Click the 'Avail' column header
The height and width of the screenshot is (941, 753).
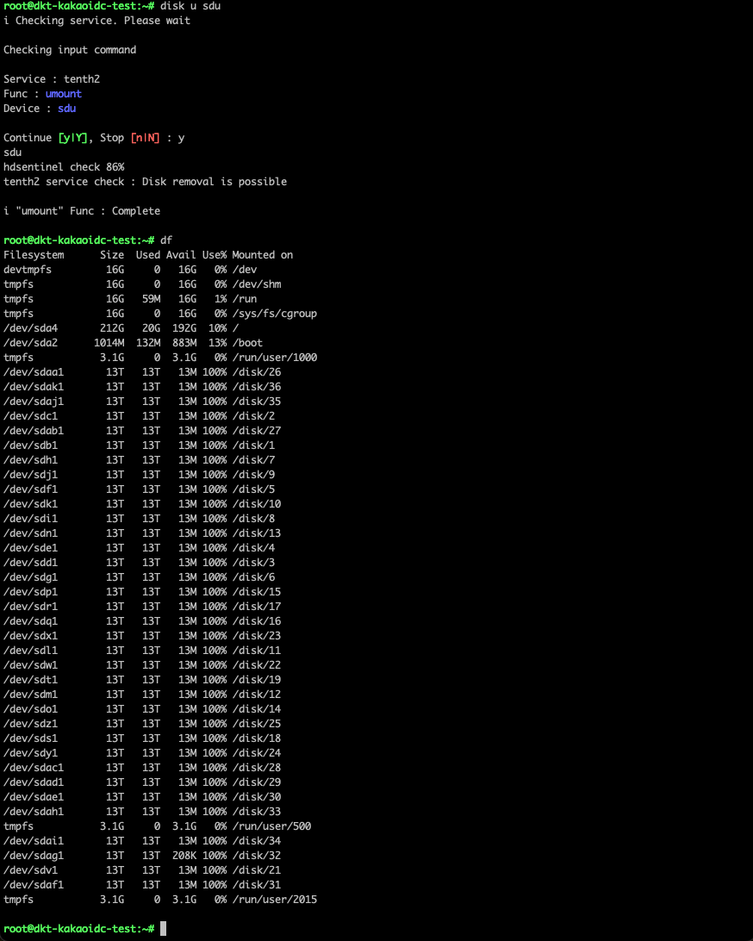coord(181,255)
